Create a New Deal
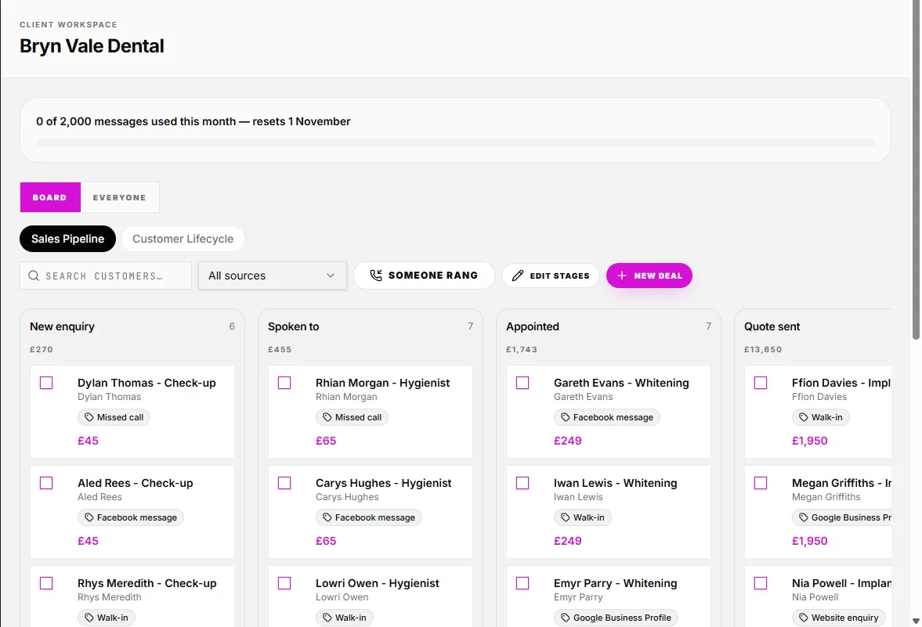The image size is (922, 627). coord(649,276)
